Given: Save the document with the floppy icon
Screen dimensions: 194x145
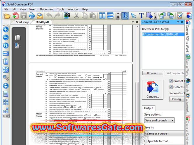Looking at the screenshot, I should [24, 16].
